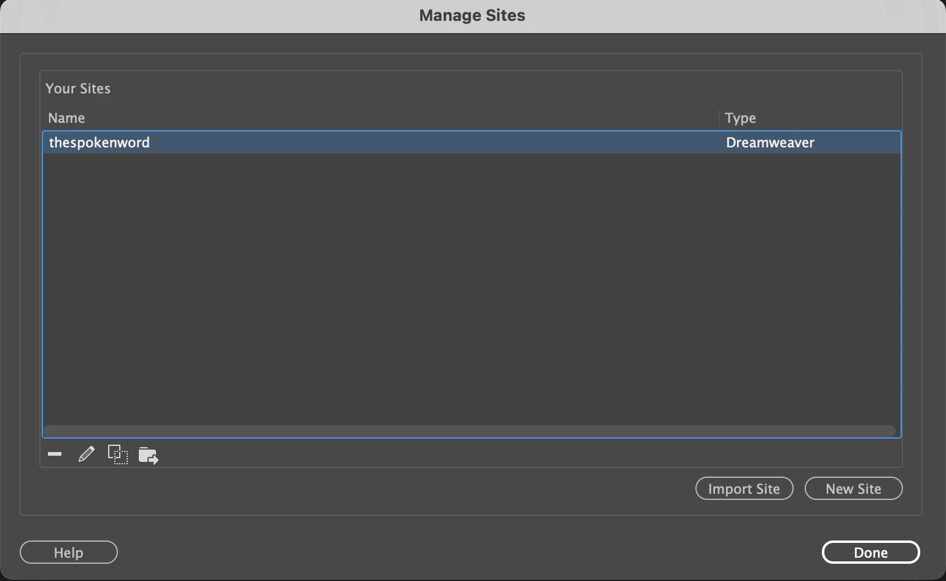Image resolution: width=946 pixels, height=581 pixels.
Task: Click the Import Site button
Action: pos(744,489)
